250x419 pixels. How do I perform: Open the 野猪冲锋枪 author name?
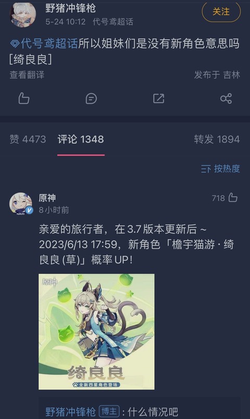(70, 8)
